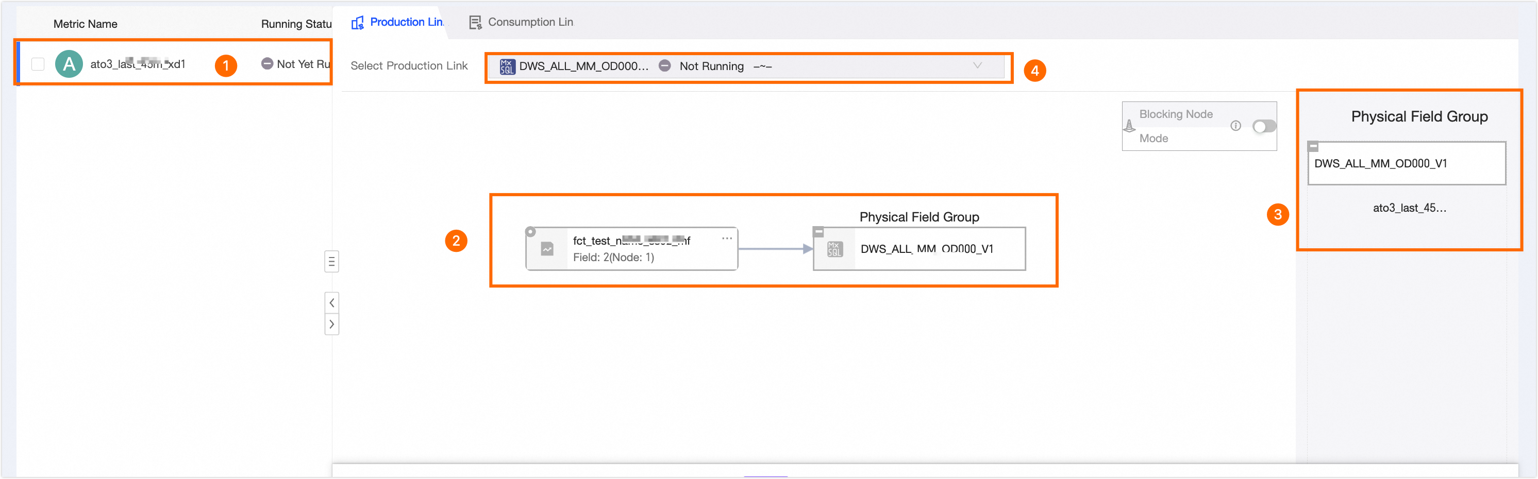Collapse the panel with the left chevron
Image resolution: width=1538 pixels, height=479 pixels.
332,302
